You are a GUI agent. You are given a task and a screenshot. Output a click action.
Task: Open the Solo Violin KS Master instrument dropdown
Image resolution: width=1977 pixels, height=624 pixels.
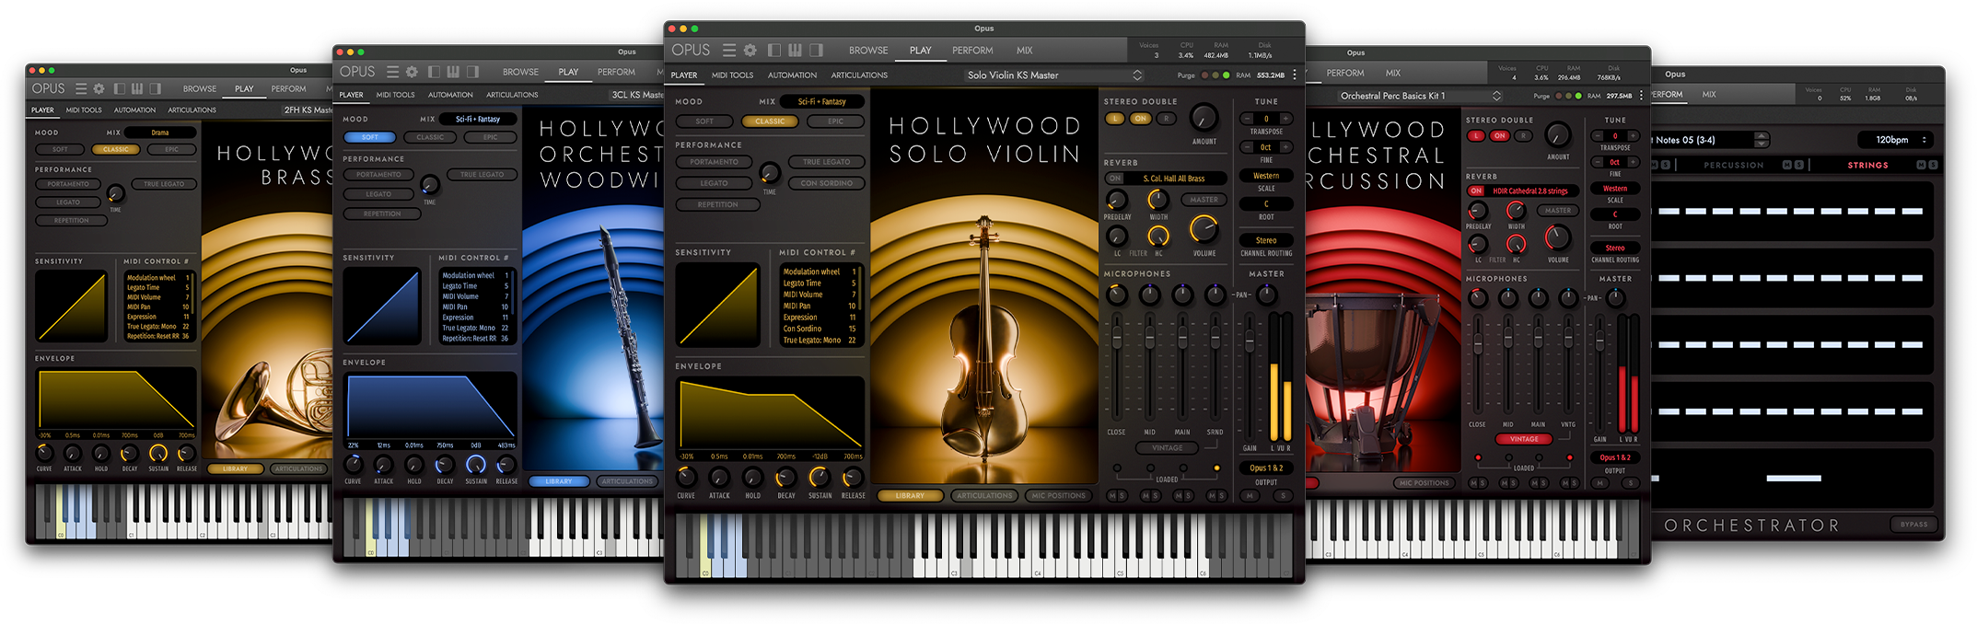click(x=1054, y=75)
